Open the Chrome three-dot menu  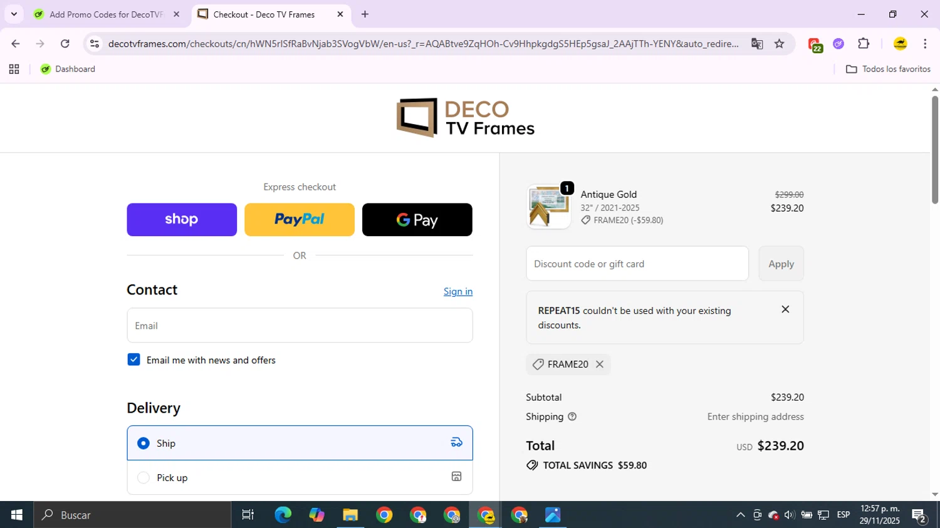tap(925, 44)
